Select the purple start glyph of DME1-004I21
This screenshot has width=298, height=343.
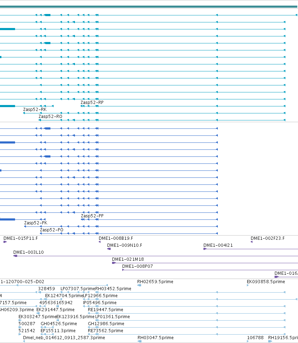[205, 249]
